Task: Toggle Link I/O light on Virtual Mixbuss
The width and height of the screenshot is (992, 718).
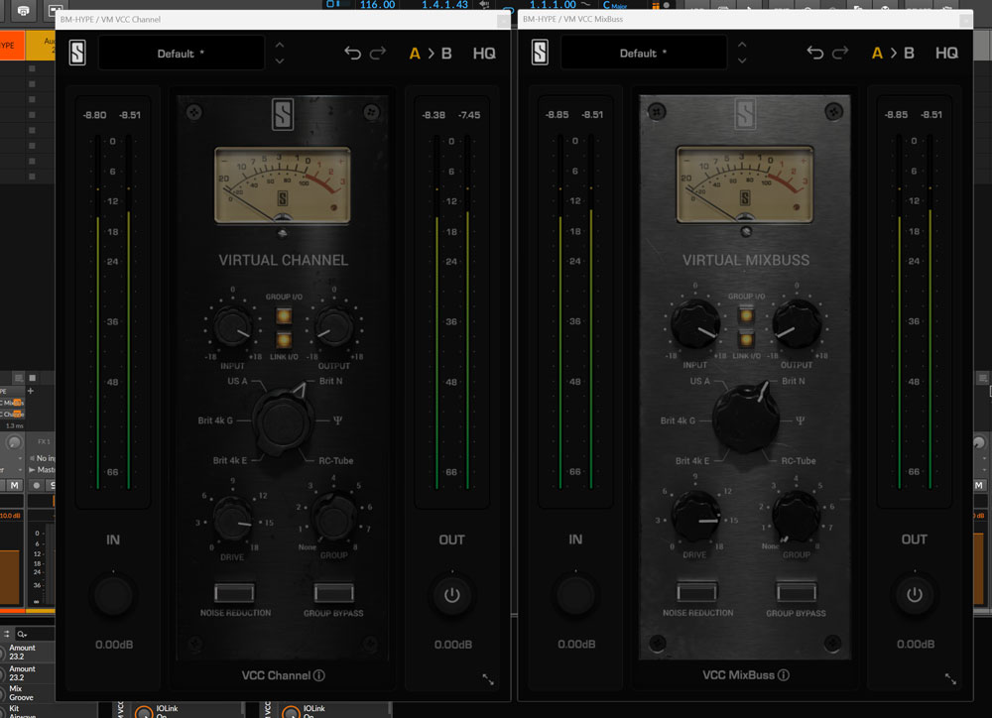Action: [747, 340]
